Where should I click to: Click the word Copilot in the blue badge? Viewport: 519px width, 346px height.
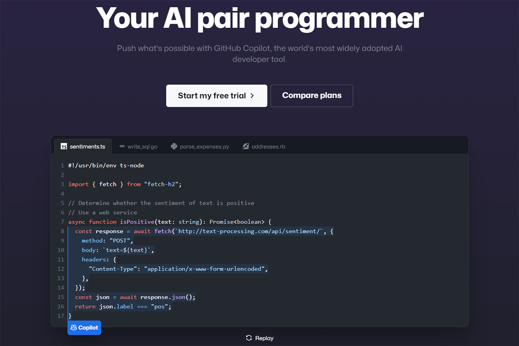point(88,328)
